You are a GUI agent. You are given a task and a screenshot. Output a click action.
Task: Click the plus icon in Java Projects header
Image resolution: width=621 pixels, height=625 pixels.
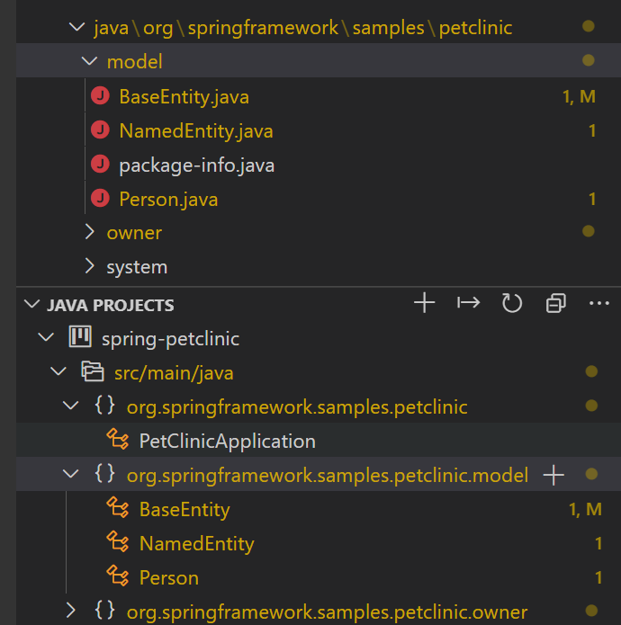(x=424, y=304)
